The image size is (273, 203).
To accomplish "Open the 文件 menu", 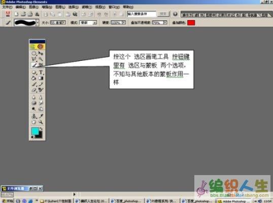I will pyautogui.click(x=7, y=7).
